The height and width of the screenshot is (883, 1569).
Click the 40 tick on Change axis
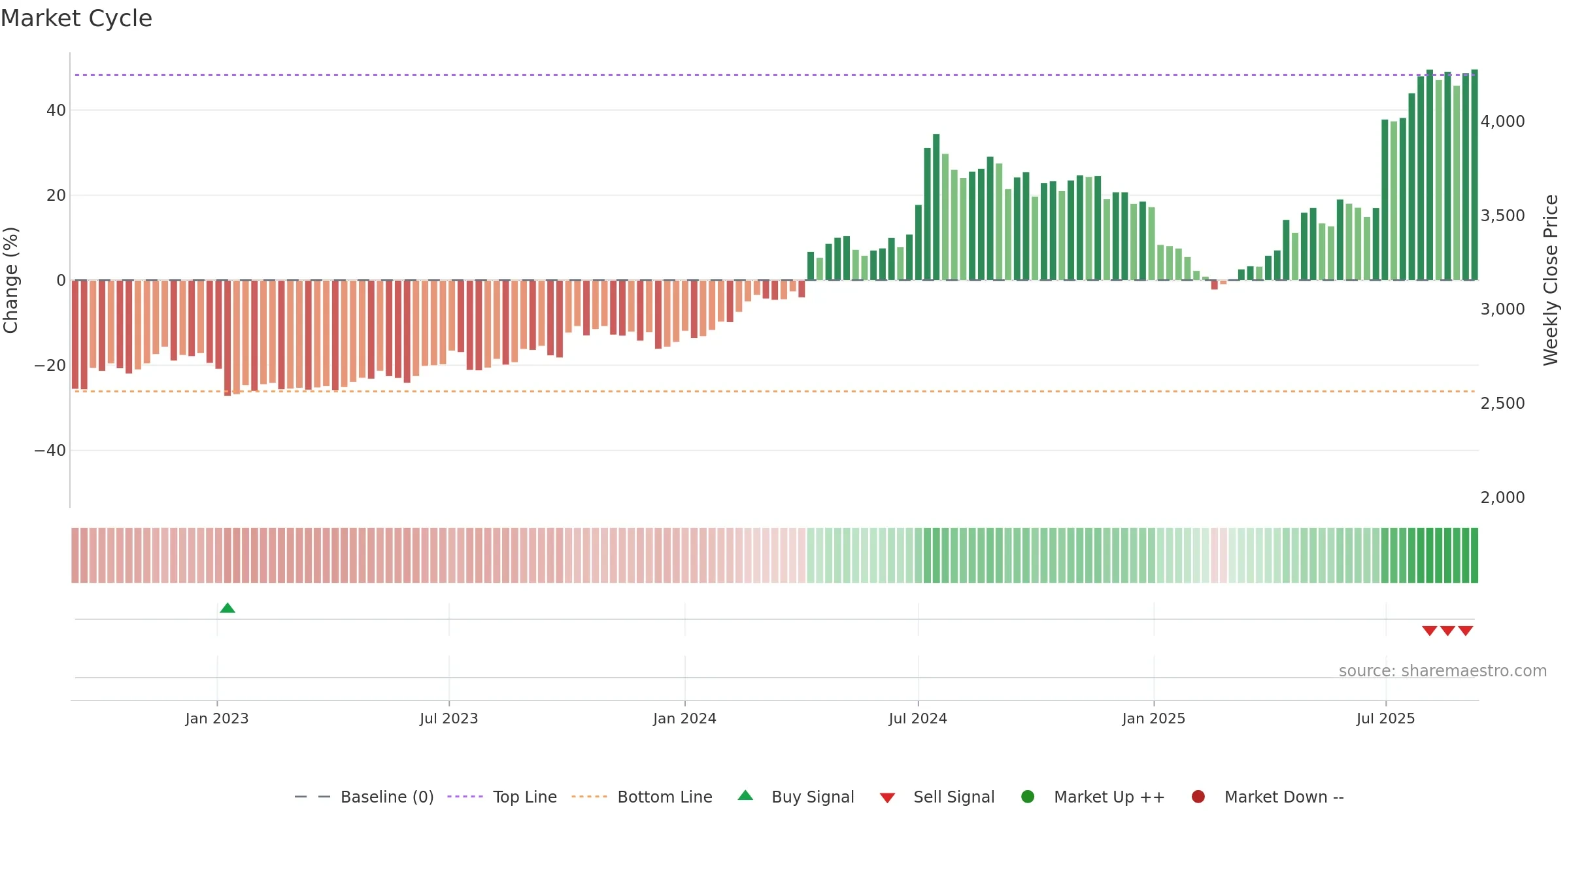[x=56, y=111]
